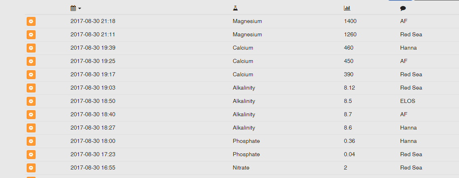459x178 pixels.
Task: Click the Alkalinity 8.6 Hanna row gear
Action: click(x=31, y=128)
